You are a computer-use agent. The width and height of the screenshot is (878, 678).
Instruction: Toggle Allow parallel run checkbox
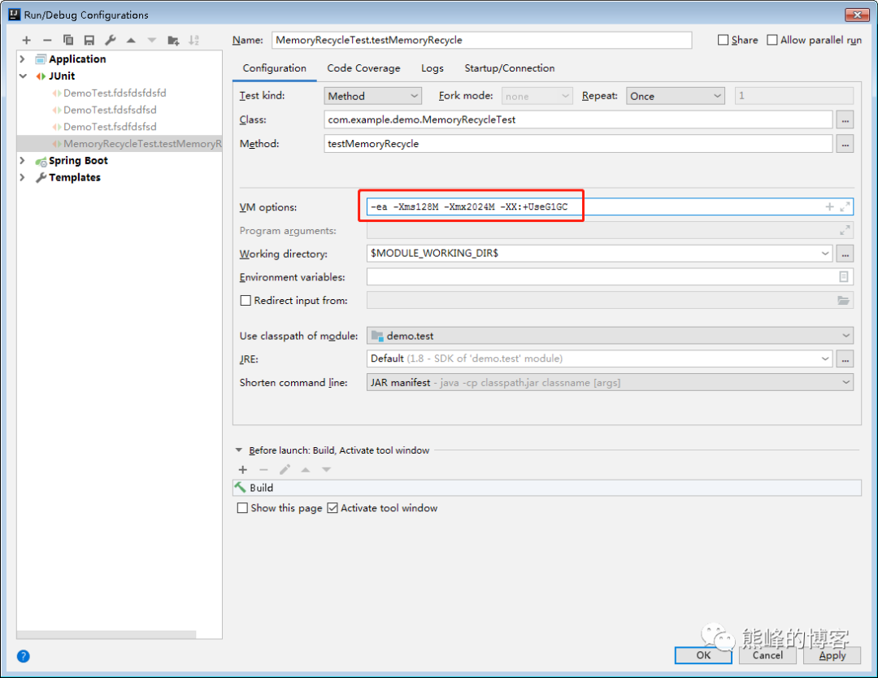point(772,40)
